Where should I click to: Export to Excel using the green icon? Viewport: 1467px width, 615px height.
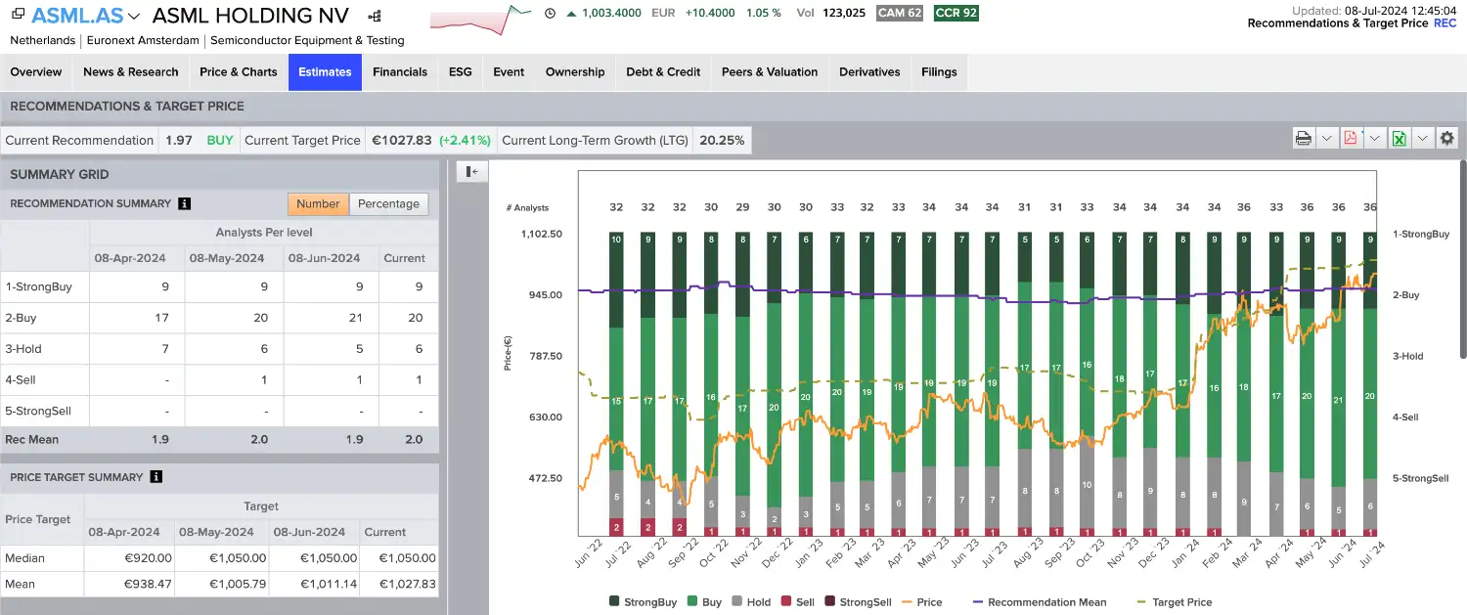[1399, 139]
